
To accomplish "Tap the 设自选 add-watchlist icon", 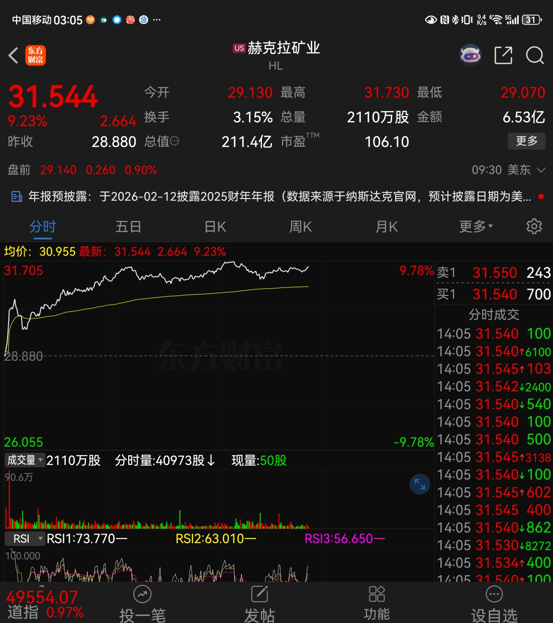I will pos(494,594).
